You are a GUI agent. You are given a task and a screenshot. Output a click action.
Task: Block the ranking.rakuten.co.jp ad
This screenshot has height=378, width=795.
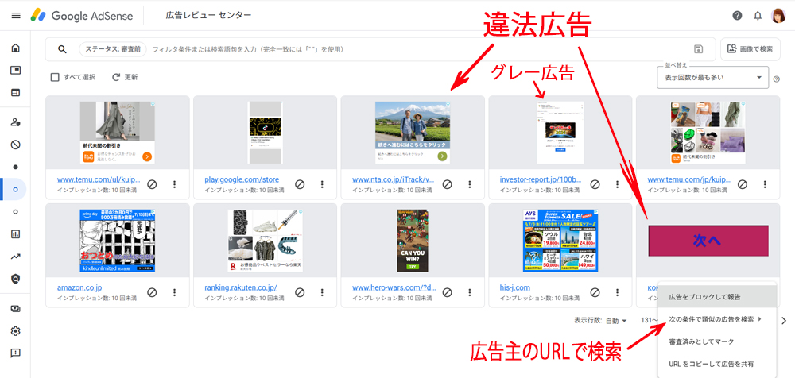300,292
